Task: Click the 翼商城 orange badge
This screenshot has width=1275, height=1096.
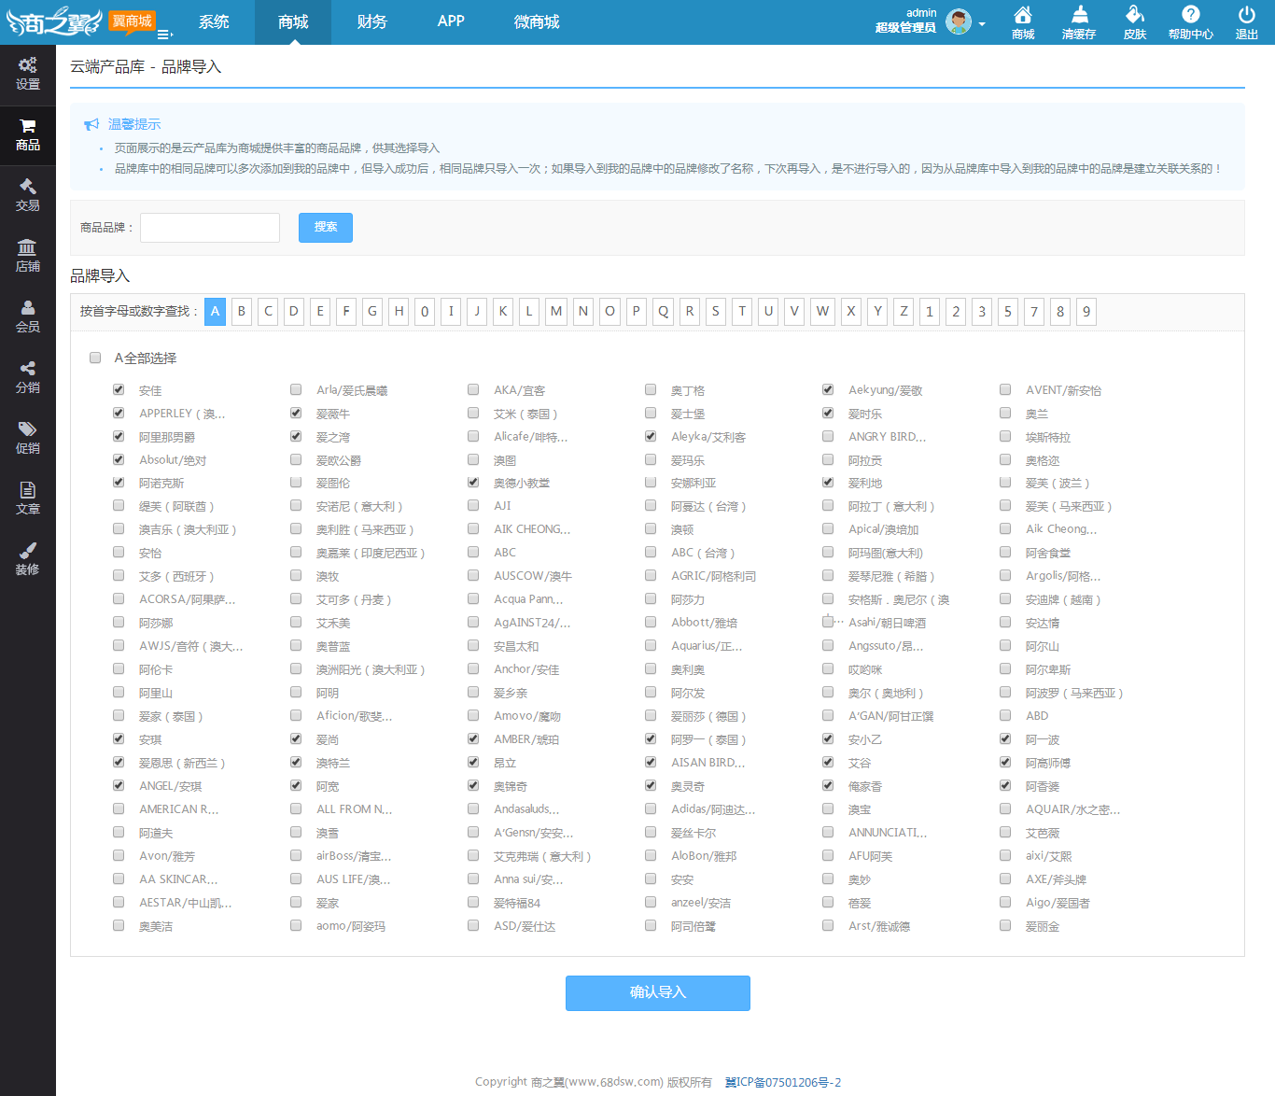Action: 132,21
